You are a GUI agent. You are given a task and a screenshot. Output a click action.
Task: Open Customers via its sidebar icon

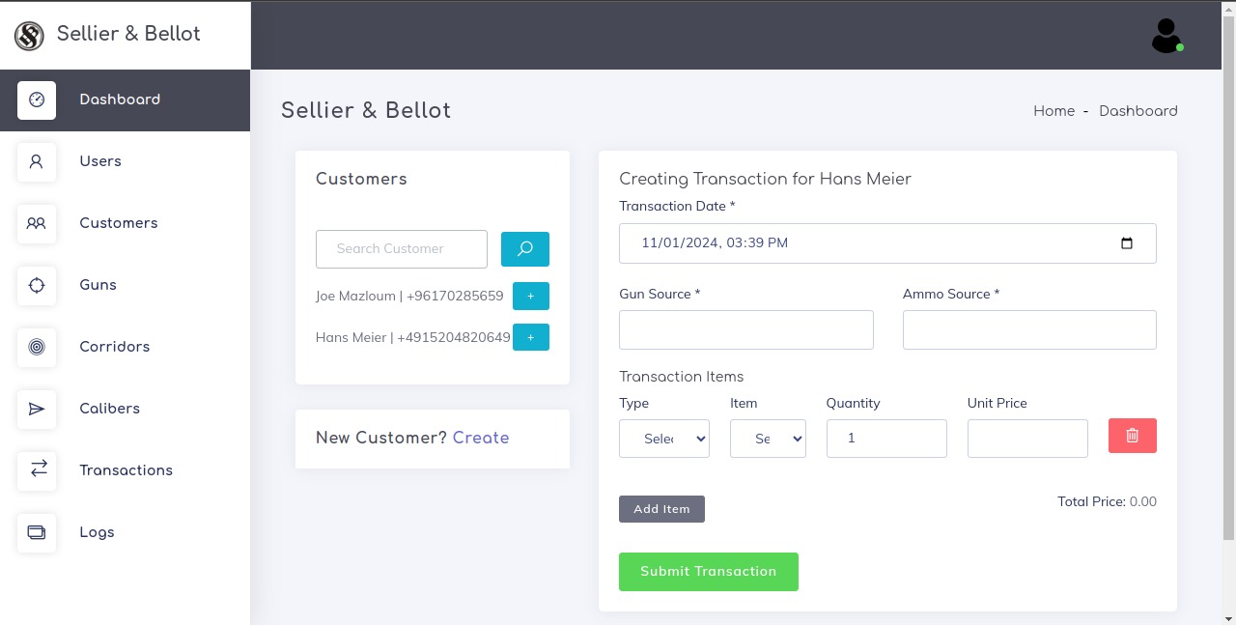click(36, 223)
